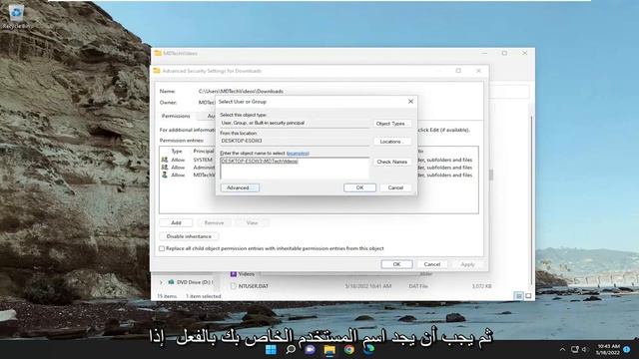The height and width of the screenshot is (359, 639).
Task: Click the Remove permission button
Action: [214, 222]
